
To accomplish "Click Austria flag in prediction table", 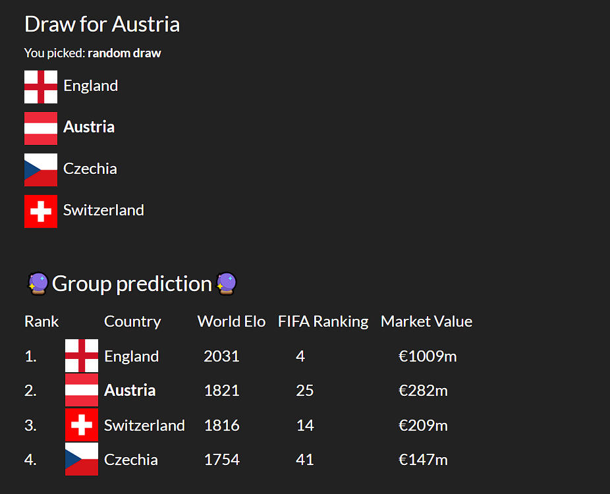I will tap(82, 390).
